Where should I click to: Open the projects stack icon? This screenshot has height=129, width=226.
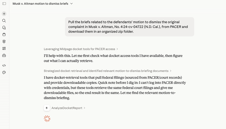click(x=4, y=35)
